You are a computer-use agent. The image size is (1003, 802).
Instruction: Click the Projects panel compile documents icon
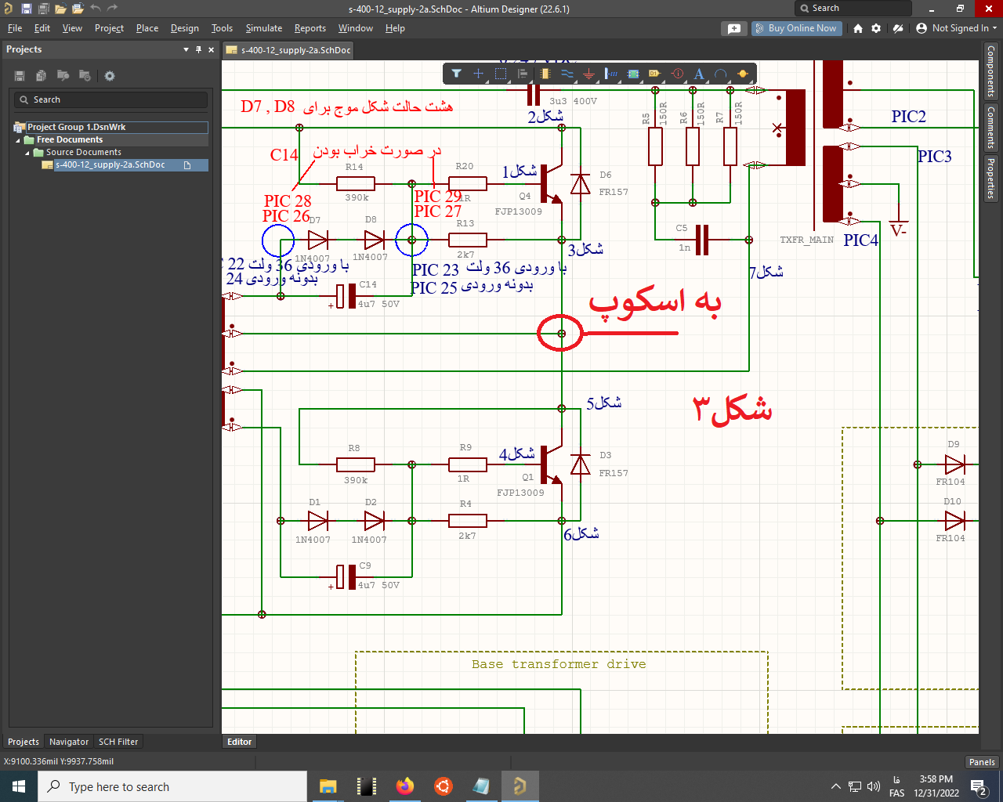[41, 76]
